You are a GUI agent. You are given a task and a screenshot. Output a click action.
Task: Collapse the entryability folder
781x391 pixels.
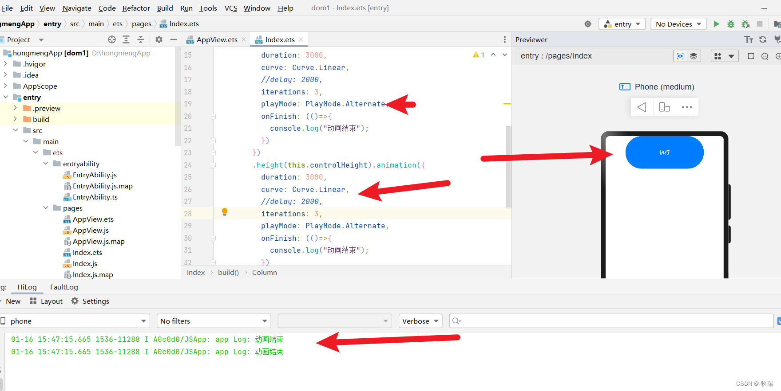[x=46, y=164]
